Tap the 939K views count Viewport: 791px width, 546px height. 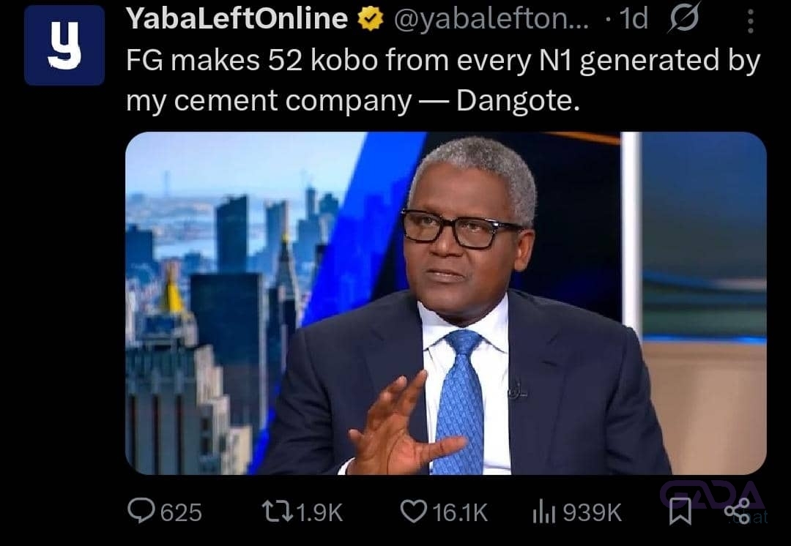[x=593, y=513]
